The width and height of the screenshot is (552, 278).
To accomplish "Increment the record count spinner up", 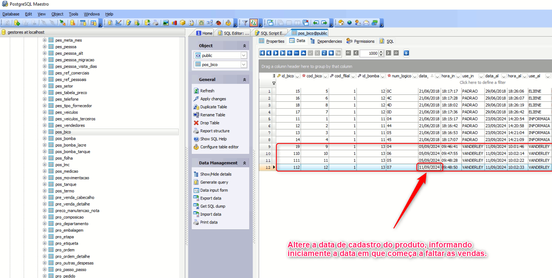I will pyautogui.click(x=381, y=51).
